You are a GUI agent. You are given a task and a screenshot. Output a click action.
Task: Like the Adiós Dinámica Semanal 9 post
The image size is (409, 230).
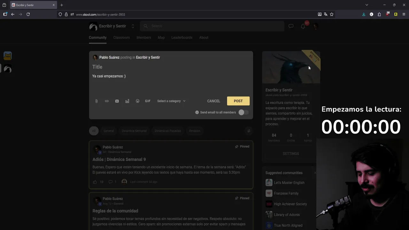coord(95,182)
